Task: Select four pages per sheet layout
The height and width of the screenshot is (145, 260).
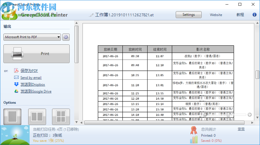Action: point(61,117)
